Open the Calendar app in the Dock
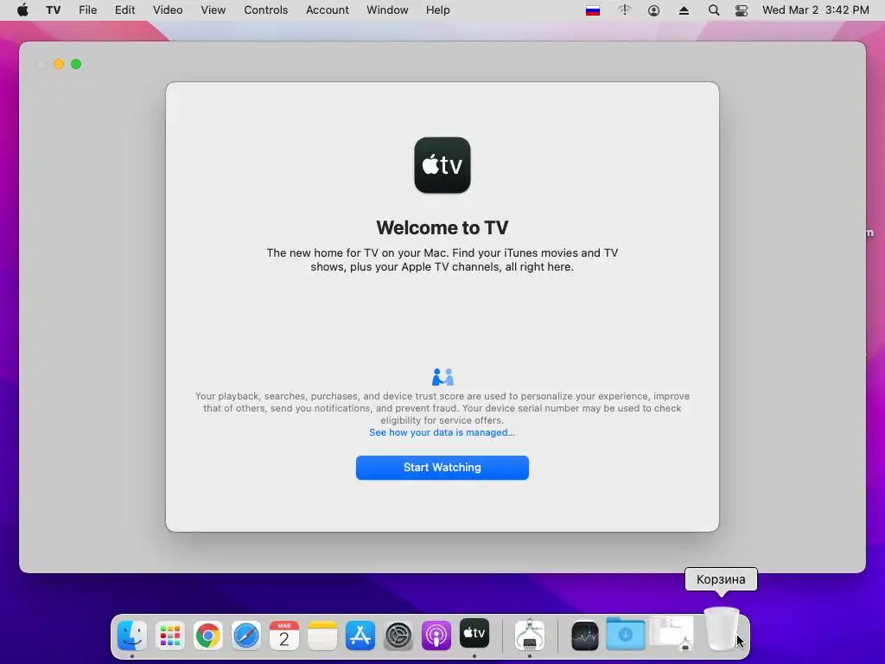Viewport: 885px width, 664px height. pos(283,635)
